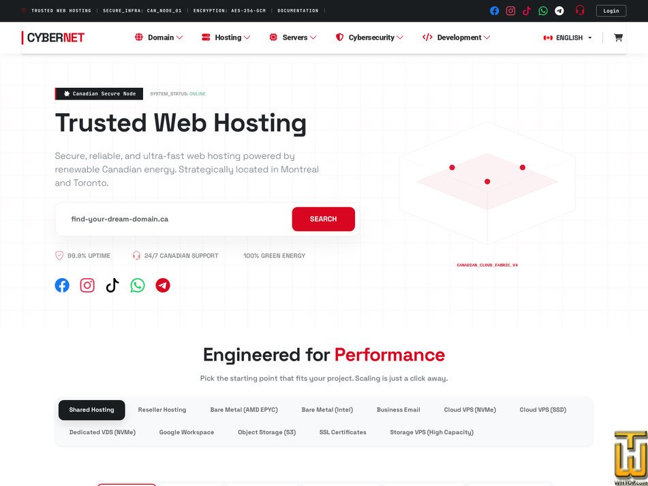
Task: Switch to Bare Metal (AMD EPYC) tab
Action: click(x=244, y=410)
